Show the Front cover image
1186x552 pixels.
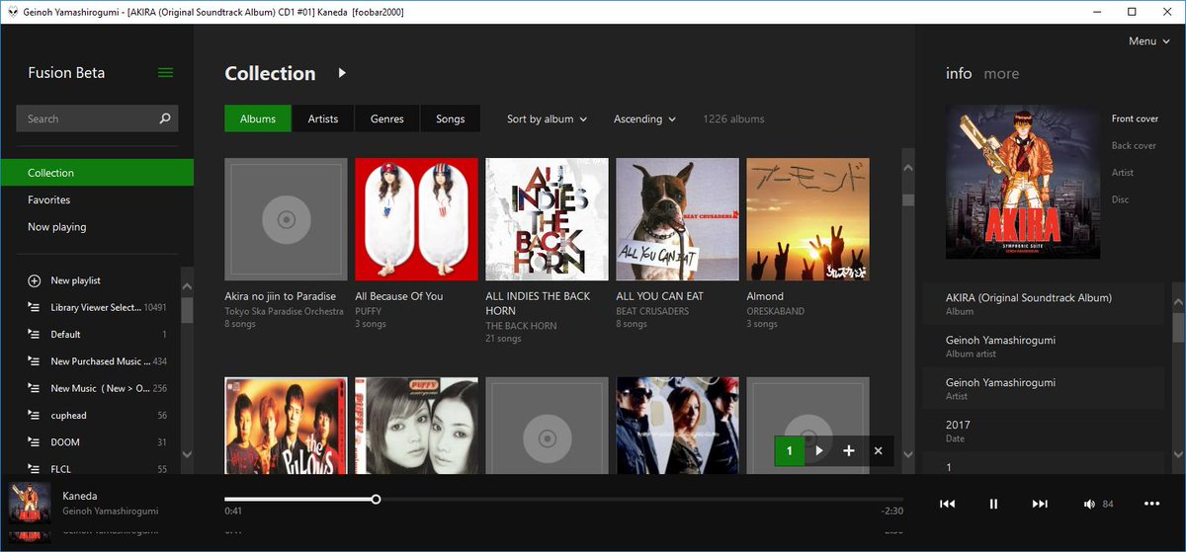1135,118
